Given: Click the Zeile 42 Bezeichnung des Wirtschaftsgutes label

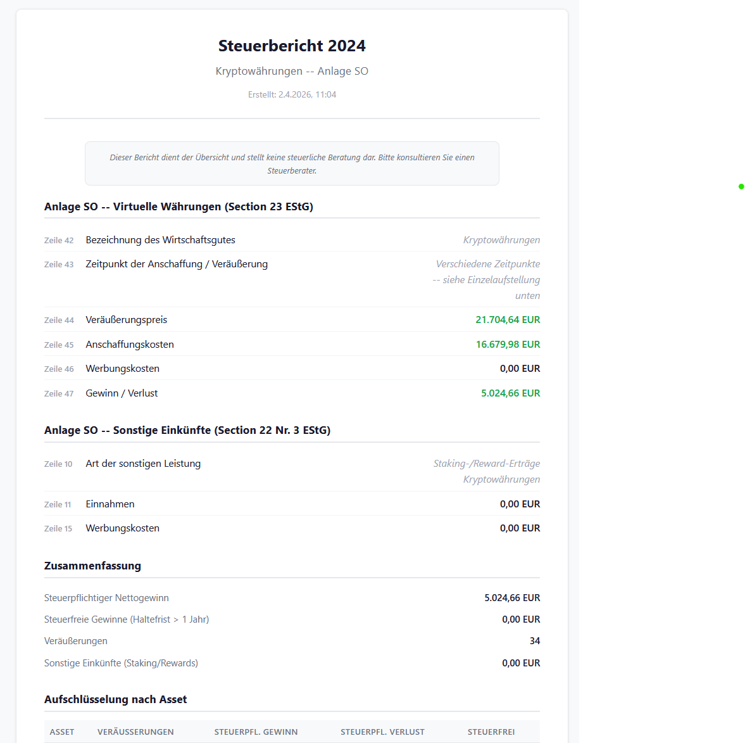Looking at the screenshot, I should coord(160,240).
